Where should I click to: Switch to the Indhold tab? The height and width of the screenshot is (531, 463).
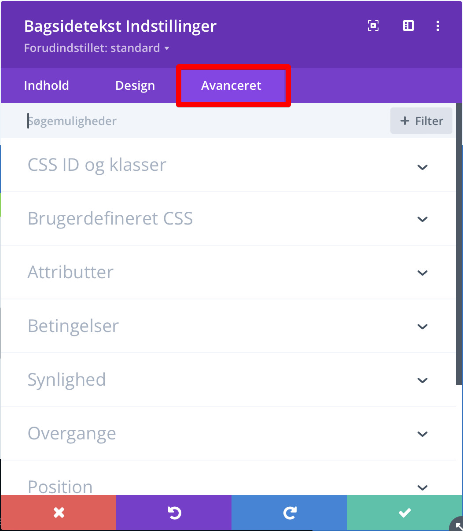[46, 85]
